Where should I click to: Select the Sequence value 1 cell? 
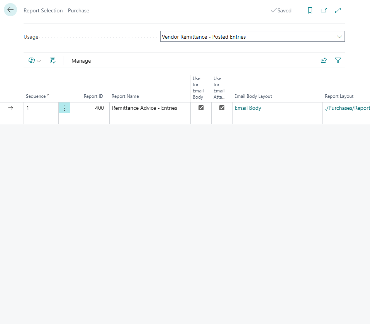click(41, 108)
